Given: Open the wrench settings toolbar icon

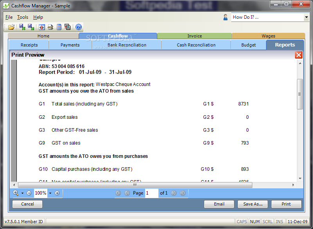Looking at the screenshot, I should [x=50, y=27].
